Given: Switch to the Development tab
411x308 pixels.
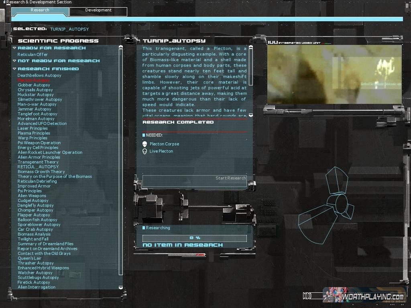Looking at the screenshot, I should pyautogui.click(x=98, y=11).
